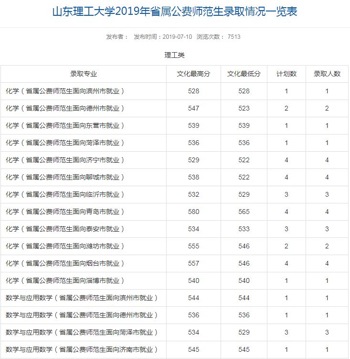Viewport: 350px width, 359px height.
Task: Click highest score 545 in 济南市 math row
Action: point(193,349)
